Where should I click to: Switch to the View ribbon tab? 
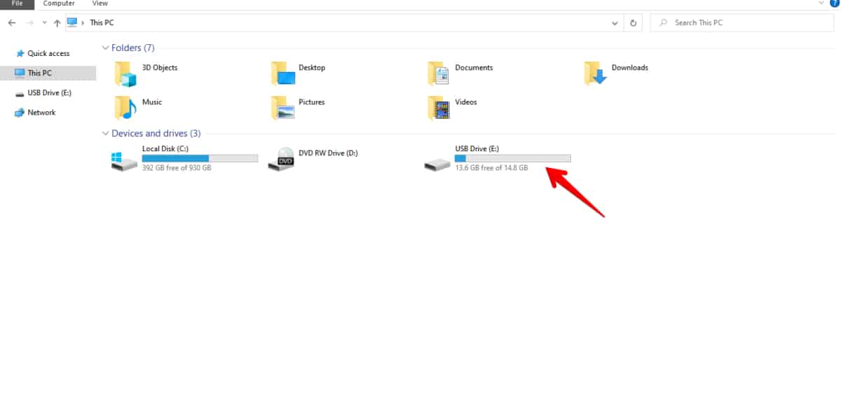click(x=100, y=3)
